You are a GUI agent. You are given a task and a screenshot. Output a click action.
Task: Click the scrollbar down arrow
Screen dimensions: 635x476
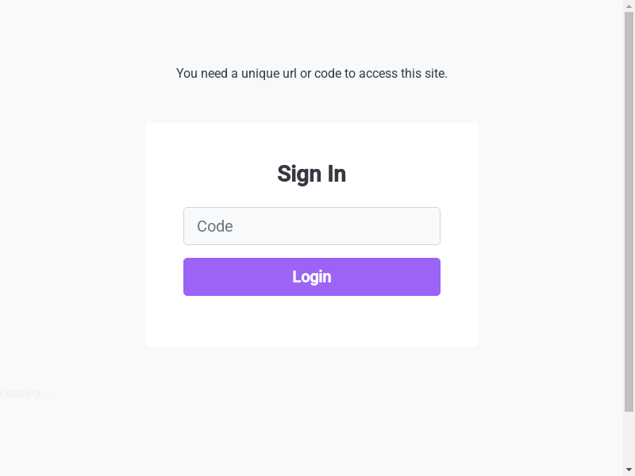(629, 469)
